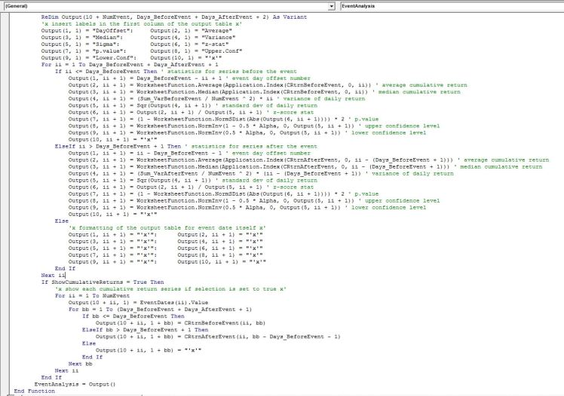This screenshot has height=396, width=564.
Task: Open the (General) object dropdown arrow
Action: click(x=333, y=5)
